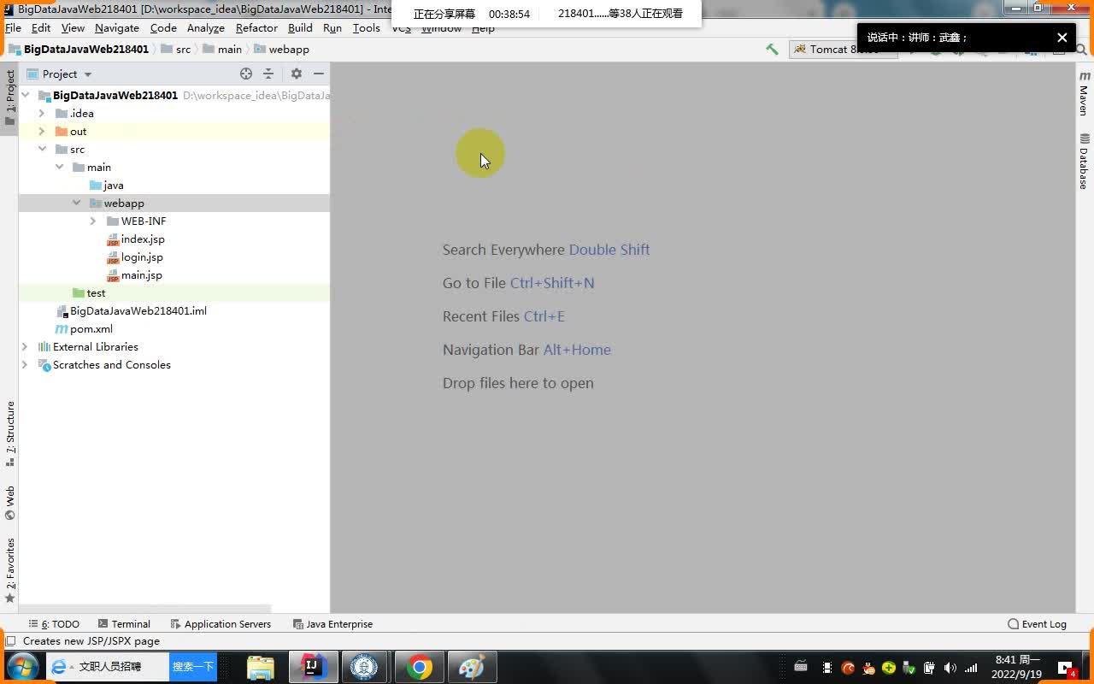Open Project panel settings gear

click(296, 74)
